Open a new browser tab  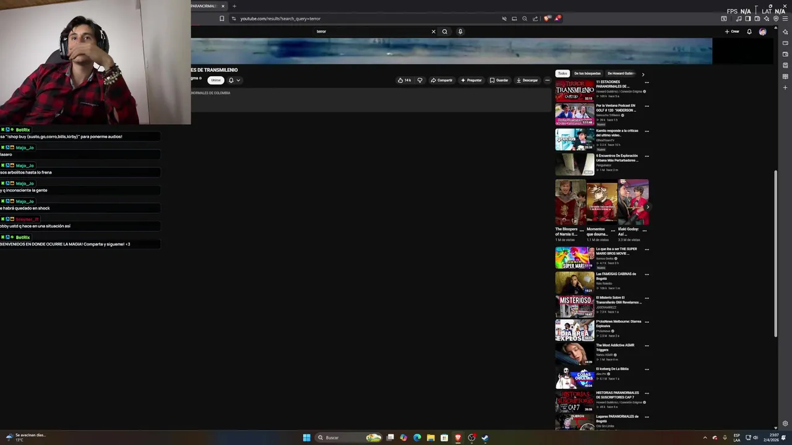(x=234, y=6)
